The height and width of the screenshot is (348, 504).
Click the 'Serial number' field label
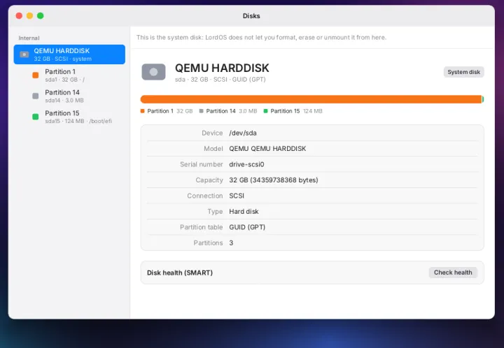pyautogui.click(x=201, y=164)
